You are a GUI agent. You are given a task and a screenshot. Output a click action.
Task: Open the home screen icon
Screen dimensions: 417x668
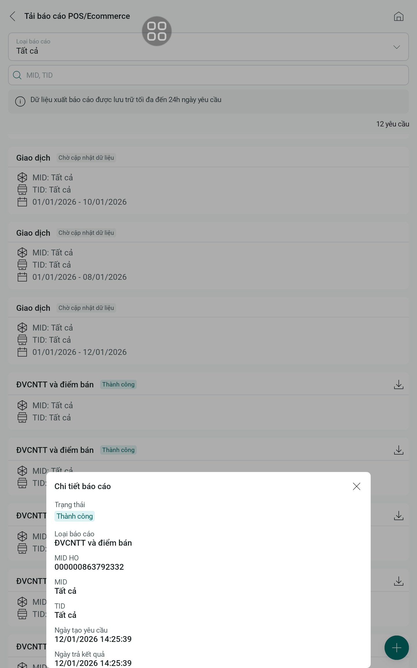tap(398, 16)
